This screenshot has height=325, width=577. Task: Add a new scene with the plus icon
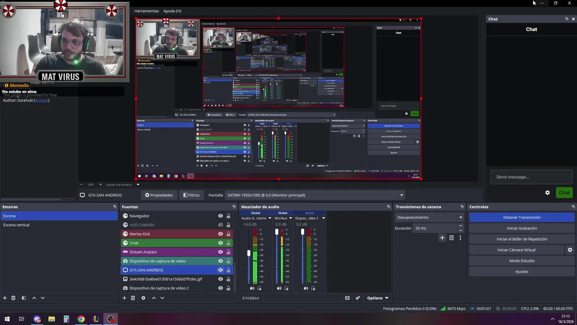click(x=5, y=298)
